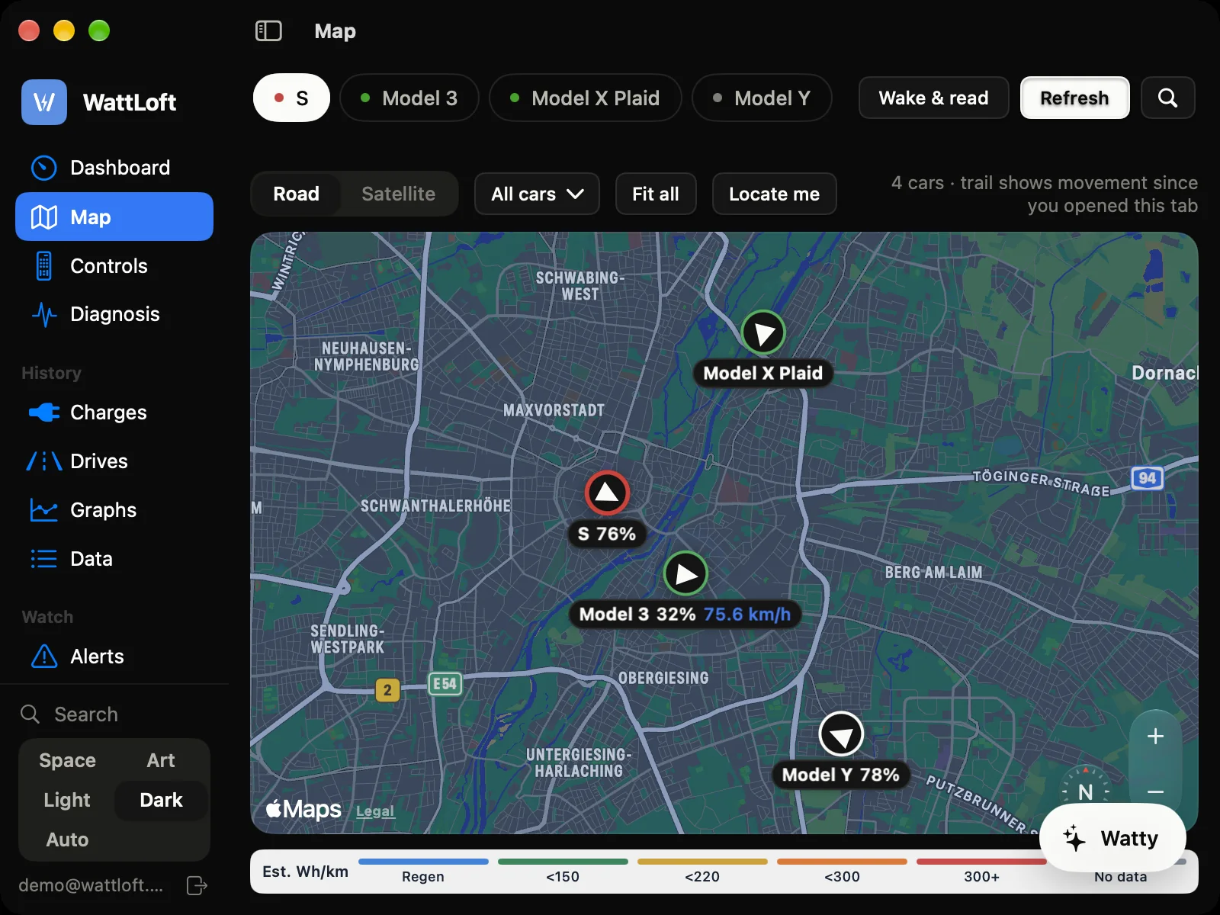Click the logout icon beside email
The image size is (1220, 915).
tap(197, 885)
